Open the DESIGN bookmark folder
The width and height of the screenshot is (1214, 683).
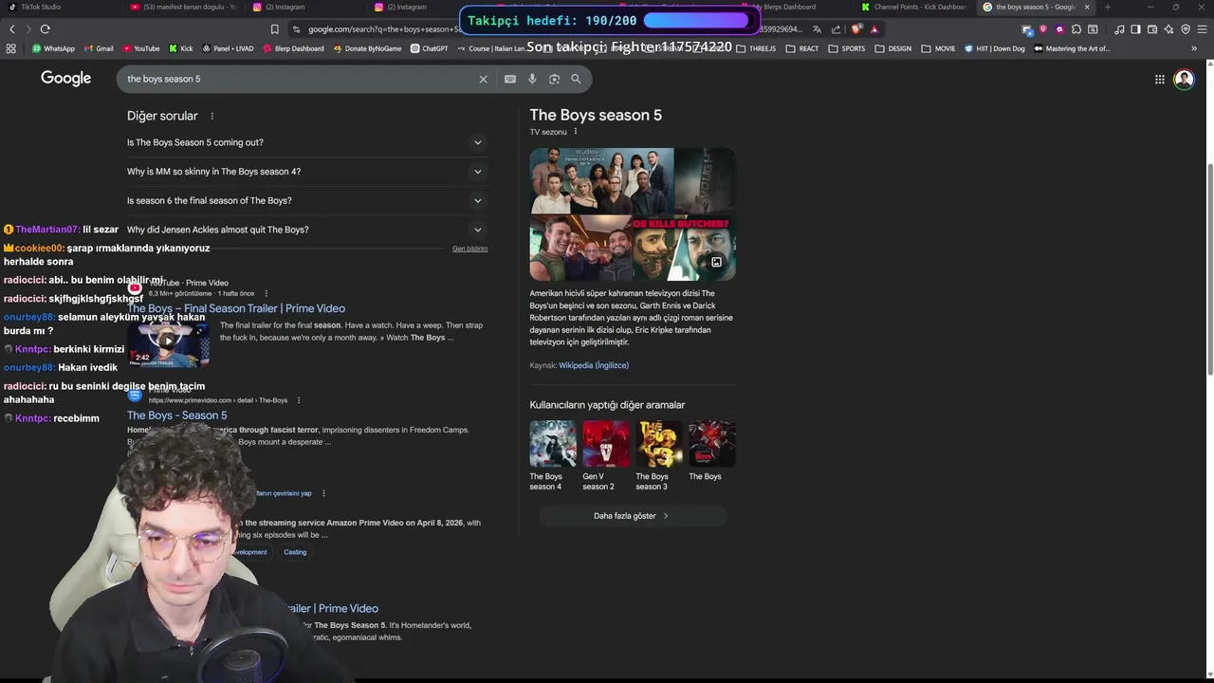point(892,48)
